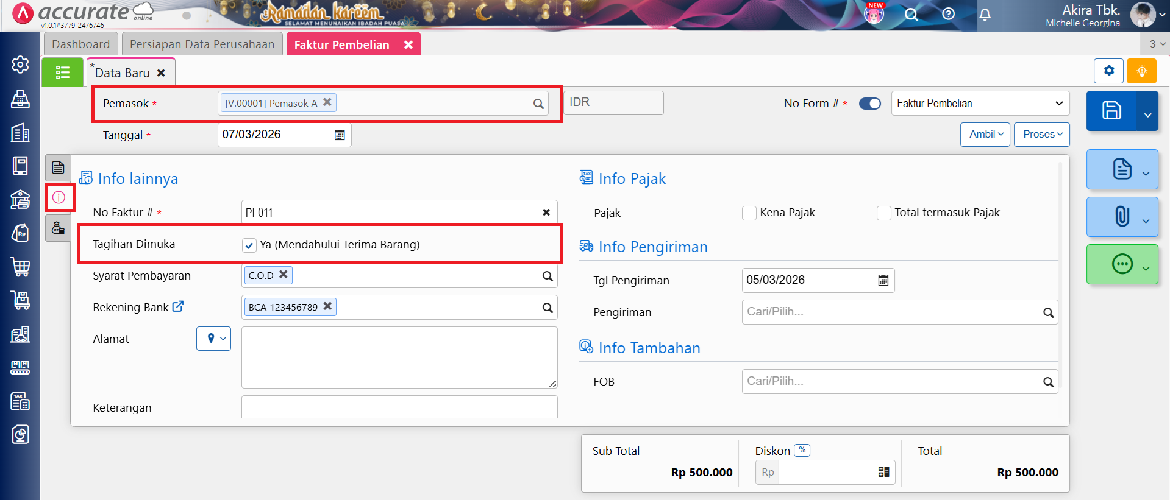Switch to the Dashboard tab

[x=80, y=44]
